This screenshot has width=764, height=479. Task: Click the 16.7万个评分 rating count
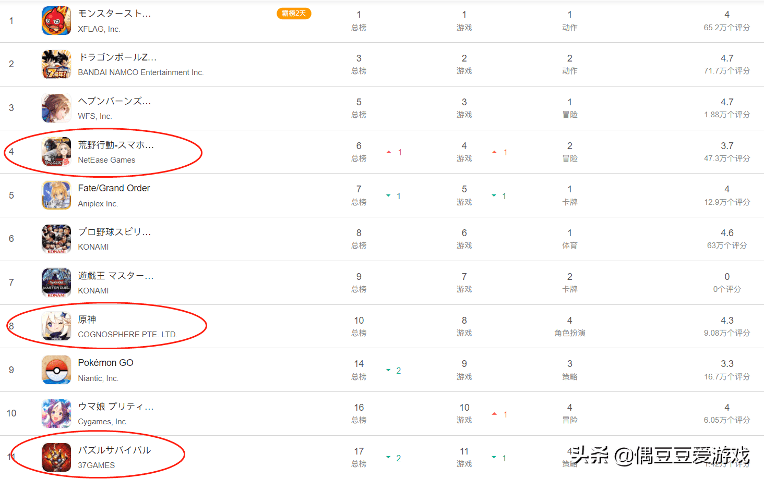tap(727, 377)
